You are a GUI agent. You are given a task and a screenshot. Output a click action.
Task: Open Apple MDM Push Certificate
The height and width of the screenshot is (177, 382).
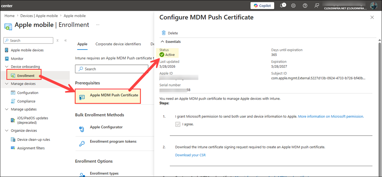(x=114, y=95)
